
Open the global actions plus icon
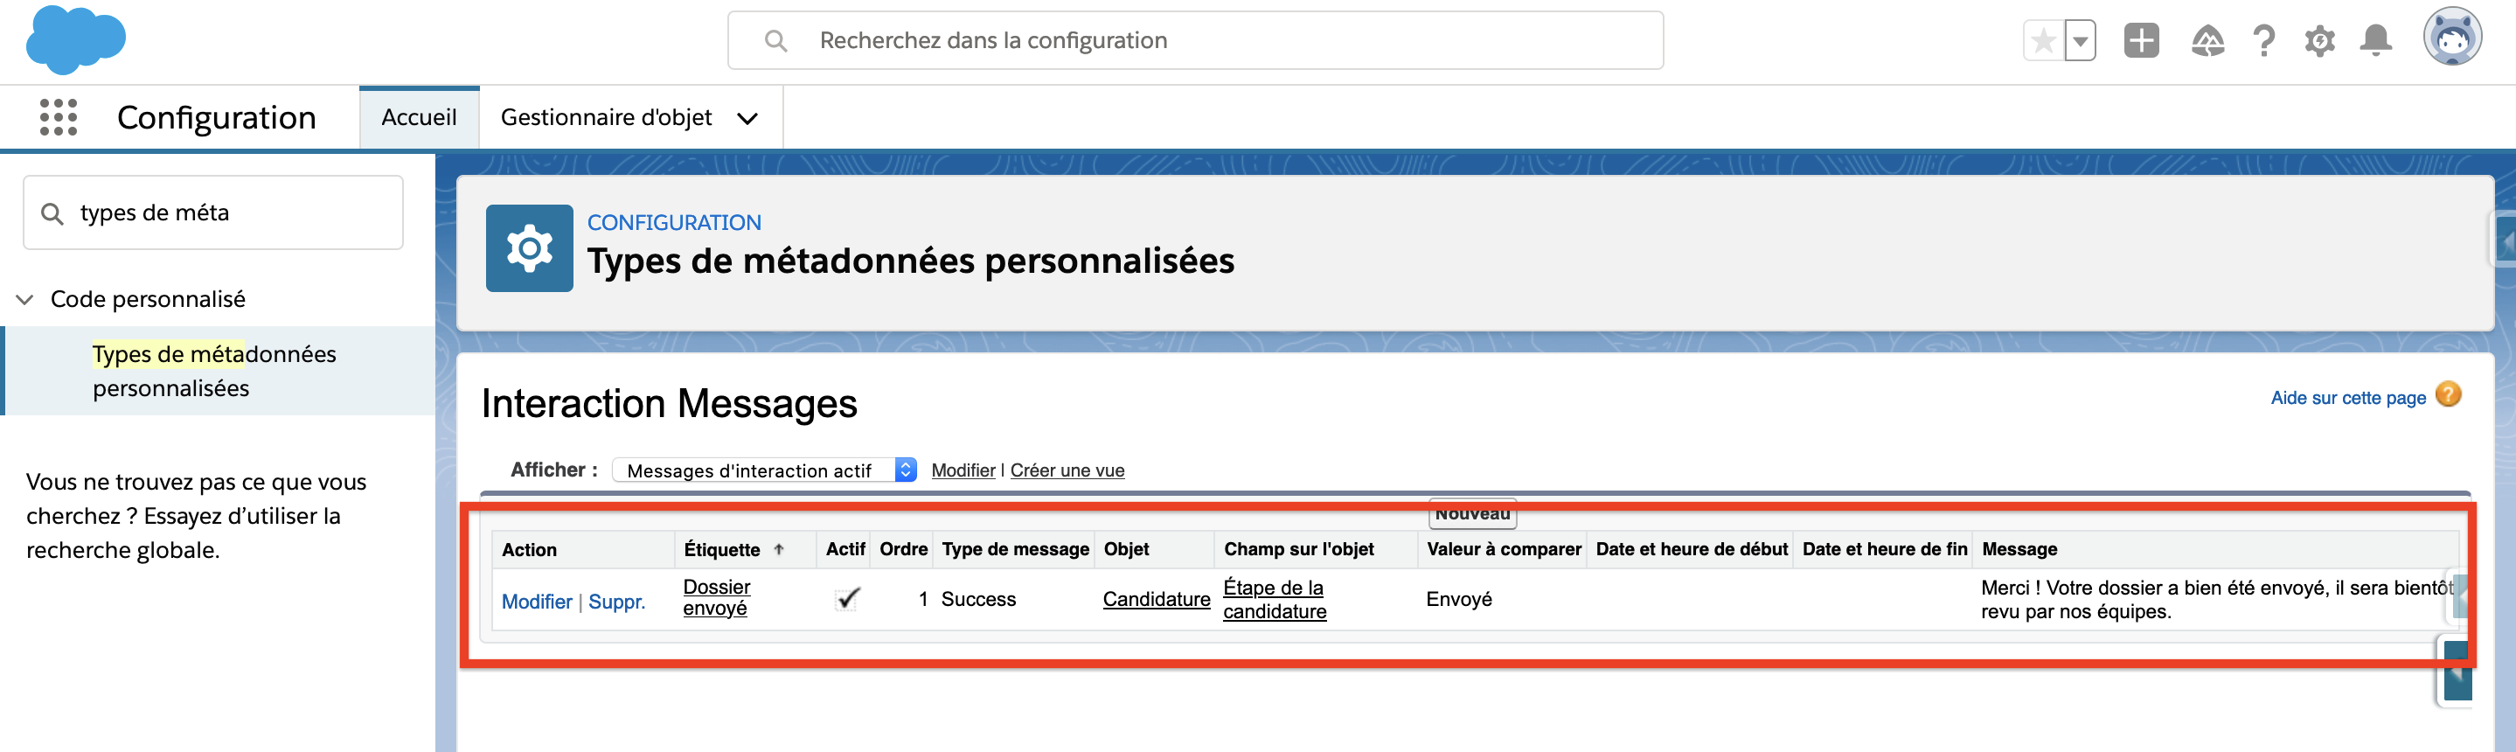tap(2141, 41)
